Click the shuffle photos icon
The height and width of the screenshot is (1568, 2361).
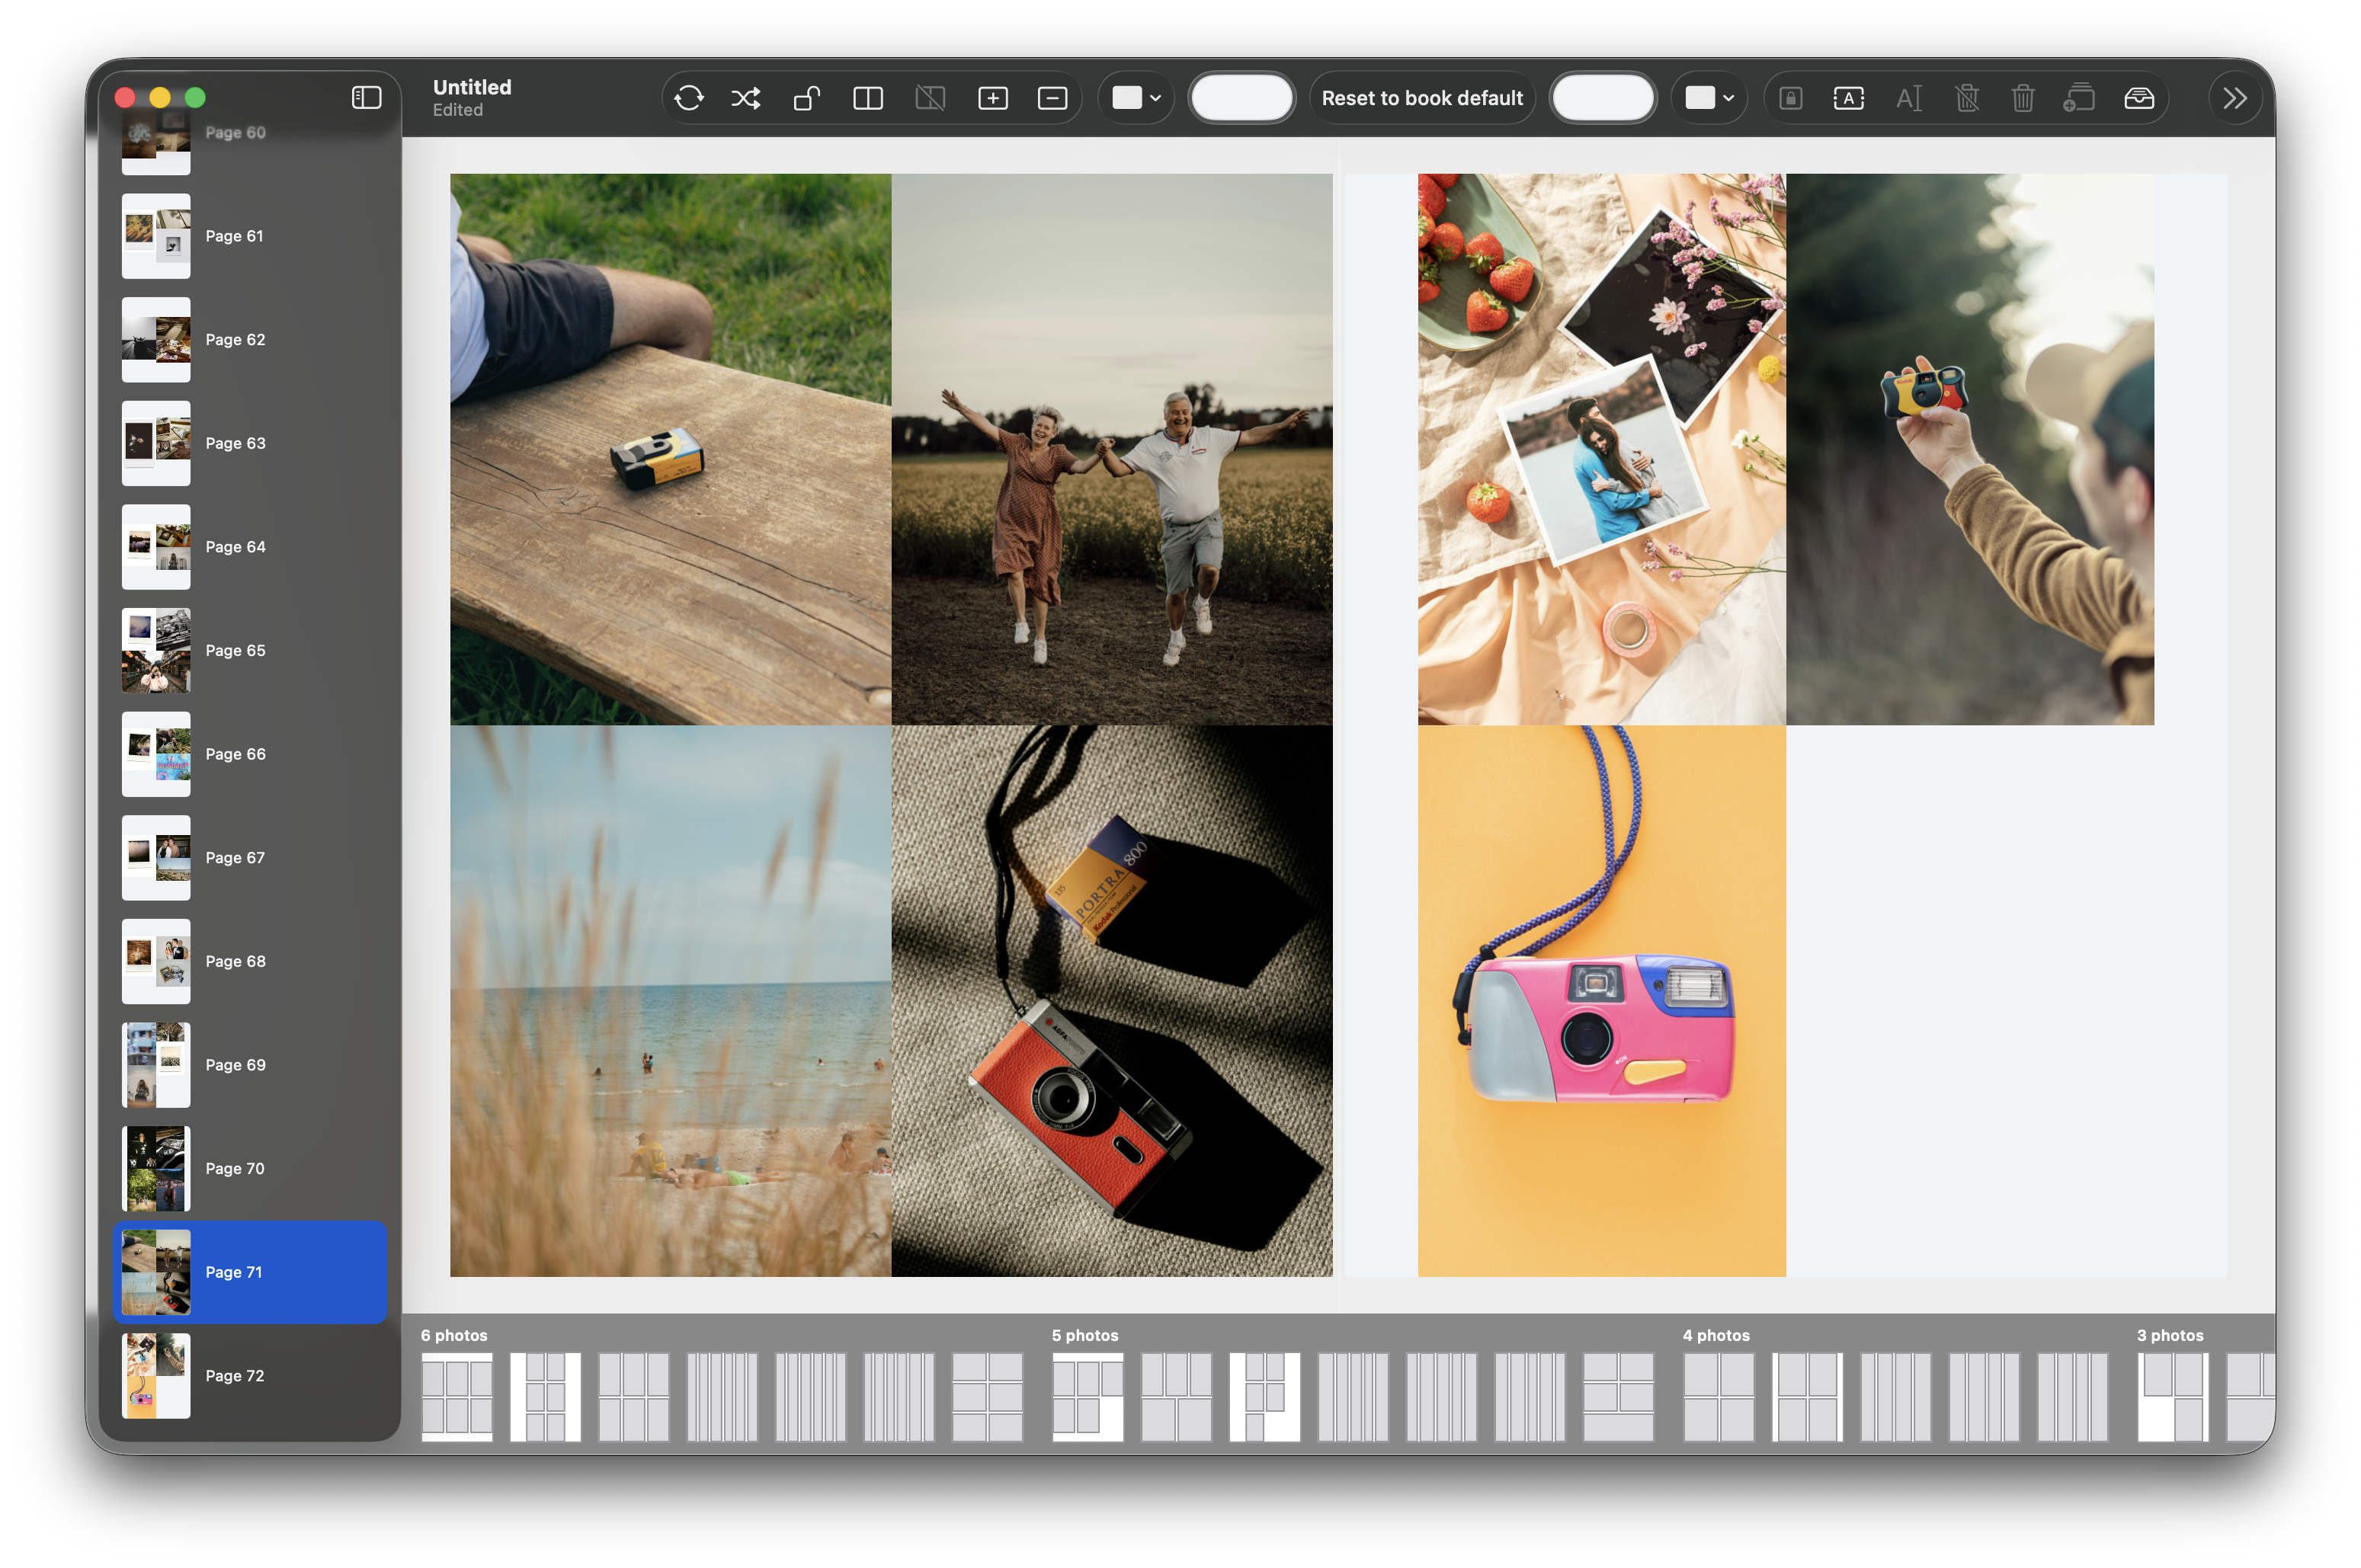(x=746, y=98)
